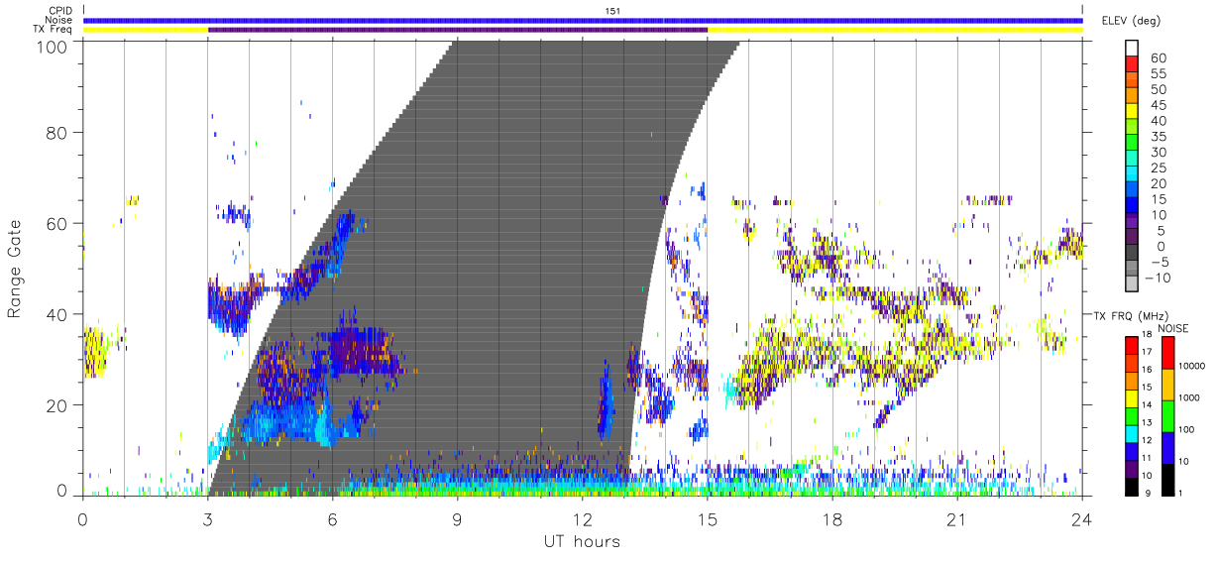Select the 3 tick on UT hours axis
Screen dimensions: 1217x562
[207, 517]
